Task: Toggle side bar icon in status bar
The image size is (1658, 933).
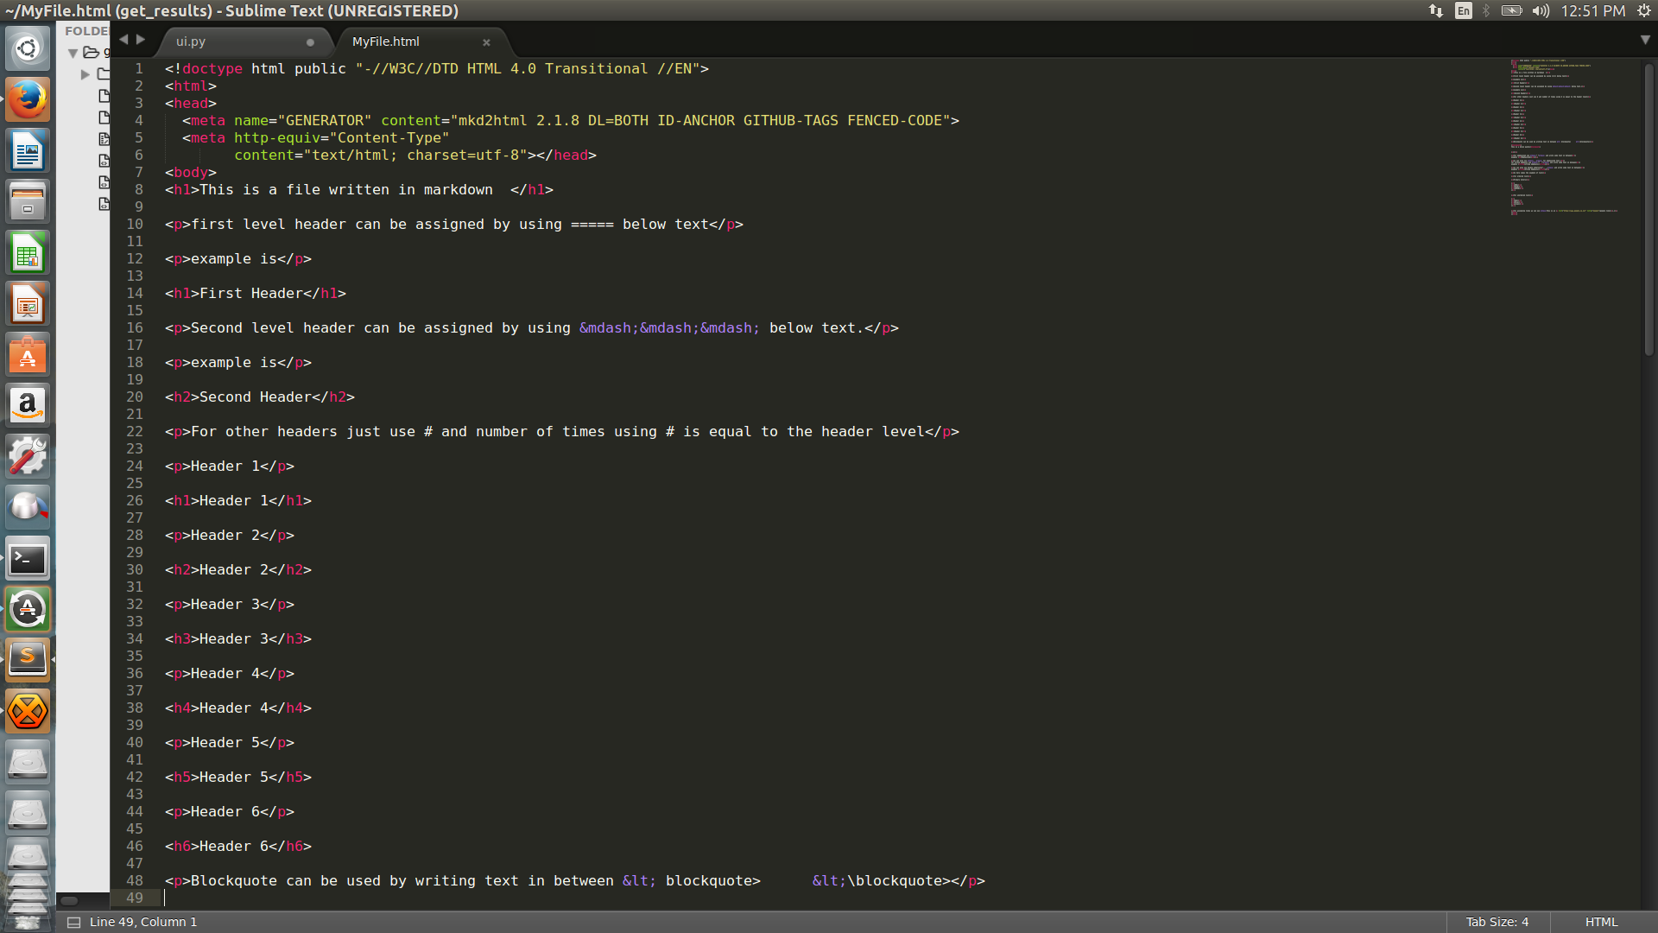Action: (x=74, y=922)
